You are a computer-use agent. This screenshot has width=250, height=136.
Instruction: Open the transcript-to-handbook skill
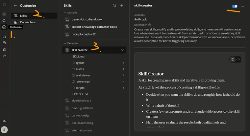click(87, 20)
